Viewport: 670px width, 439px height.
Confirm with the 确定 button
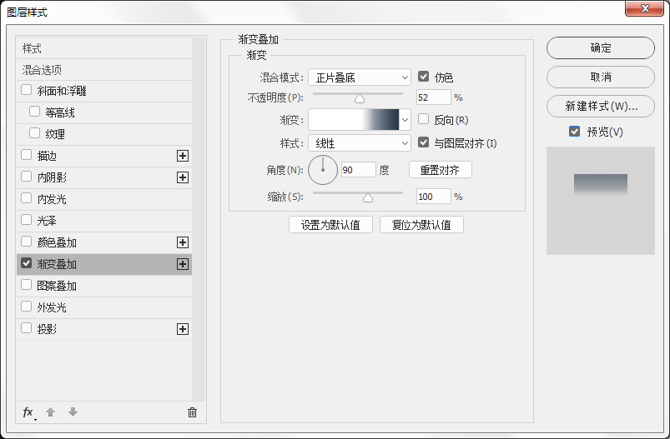[x=601, y=47]
